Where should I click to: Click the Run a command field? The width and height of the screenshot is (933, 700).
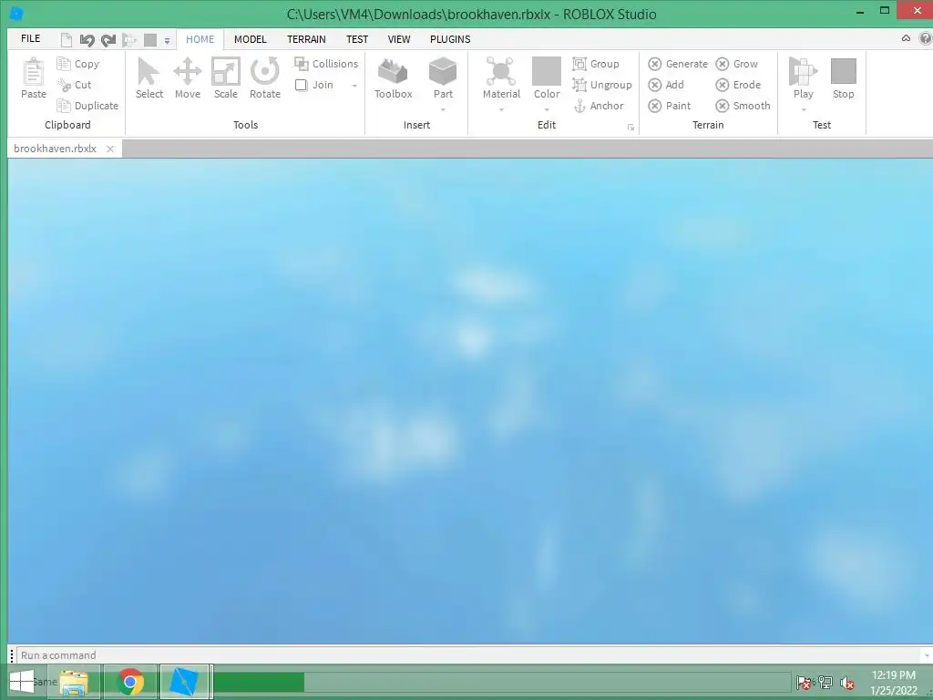(x=467, y=655)
